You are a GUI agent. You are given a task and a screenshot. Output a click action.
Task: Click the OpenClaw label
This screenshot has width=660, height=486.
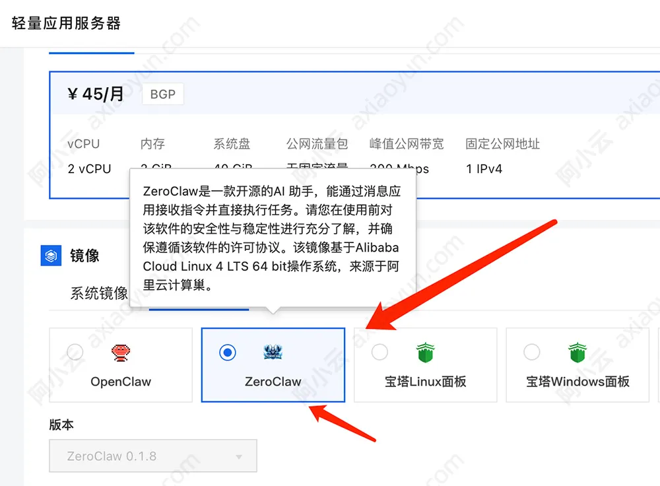tap(121, 382)
